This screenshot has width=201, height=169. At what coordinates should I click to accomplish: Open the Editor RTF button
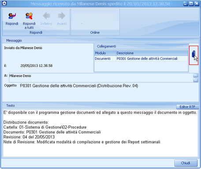click(187, 107)
